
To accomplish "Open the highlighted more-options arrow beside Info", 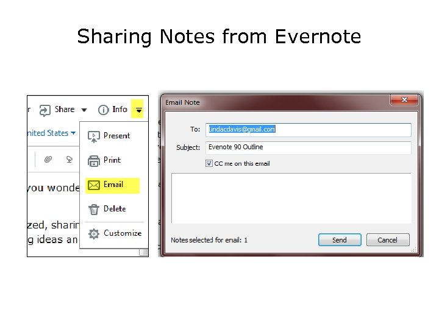I will [x=138, y=110].
